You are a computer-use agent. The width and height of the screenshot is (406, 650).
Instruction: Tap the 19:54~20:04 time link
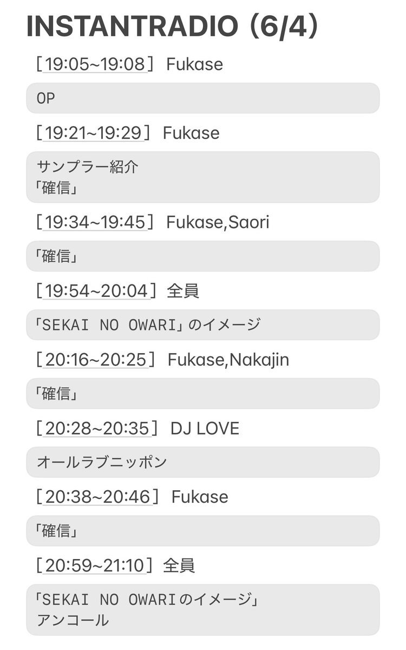tap(96, 291)
